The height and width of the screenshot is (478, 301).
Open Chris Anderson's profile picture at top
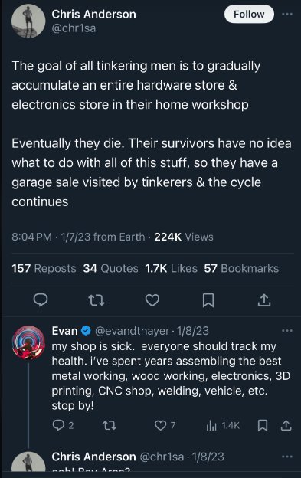[x=28, y=21]
